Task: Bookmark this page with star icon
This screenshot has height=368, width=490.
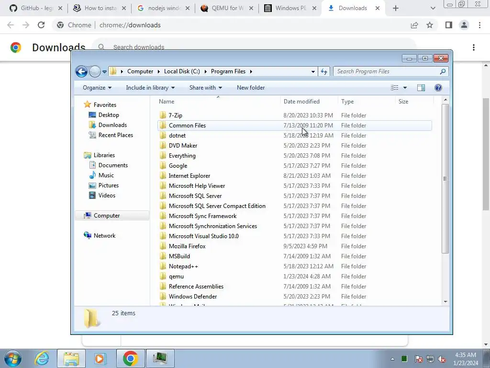Action: pos(430,25)
